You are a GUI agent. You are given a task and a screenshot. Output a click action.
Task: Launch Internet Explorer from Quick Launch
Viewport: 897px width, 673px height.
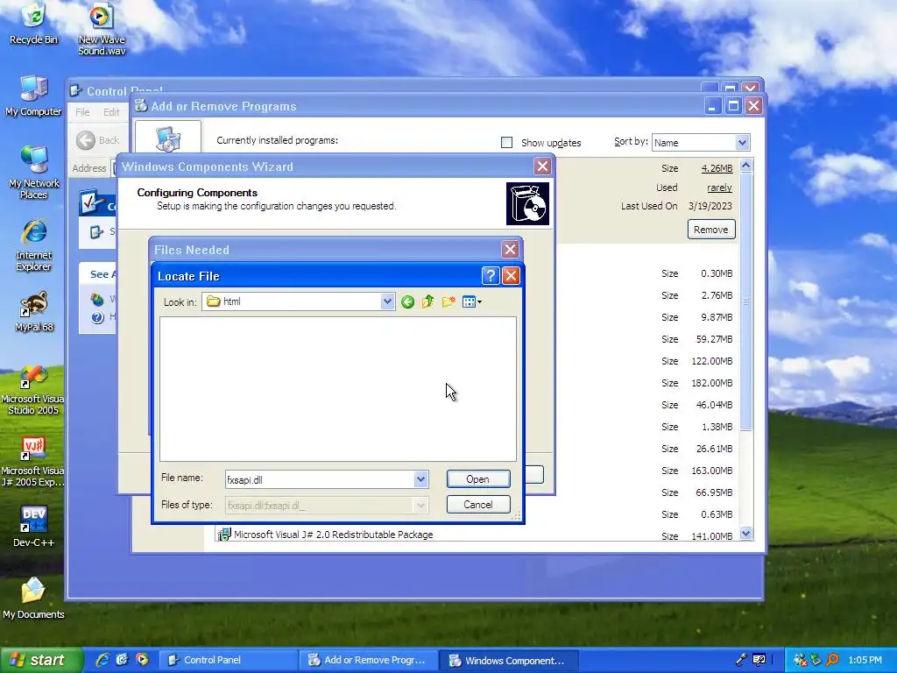(x=102, y=660)
